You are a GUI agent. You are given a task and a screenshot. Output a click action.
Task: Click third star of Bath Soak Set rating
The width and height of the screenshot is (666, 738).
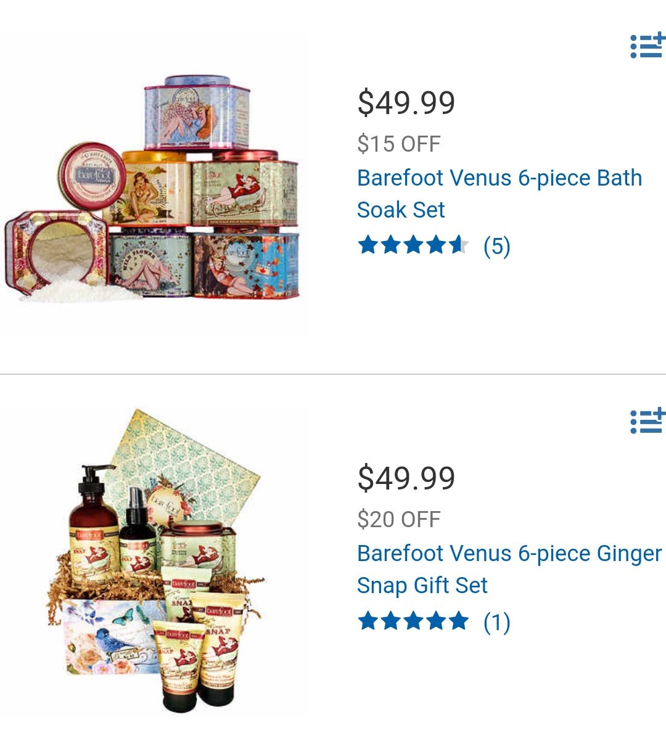pyautogui.click(x=413, y=245)
